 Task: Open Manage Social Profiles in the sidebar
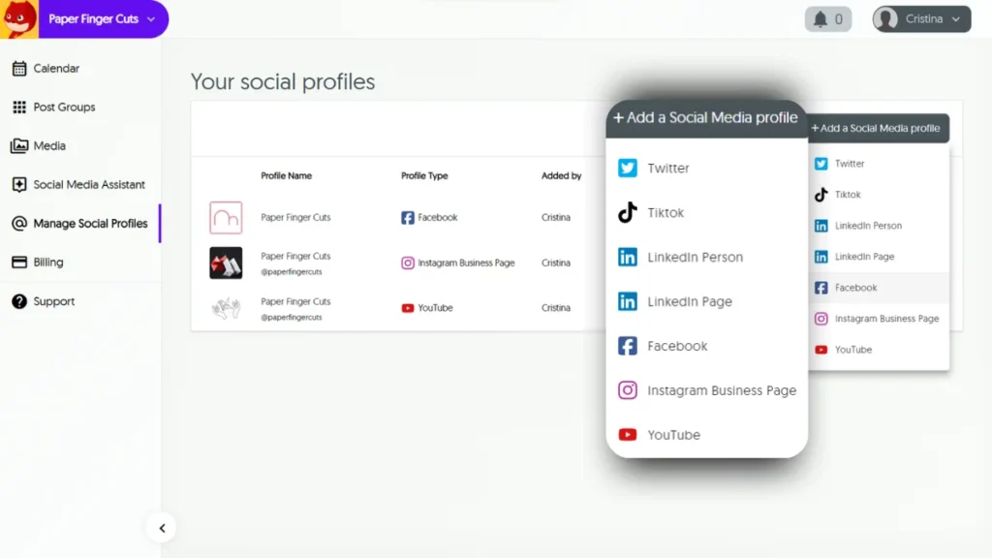click(x=90, y=224)
